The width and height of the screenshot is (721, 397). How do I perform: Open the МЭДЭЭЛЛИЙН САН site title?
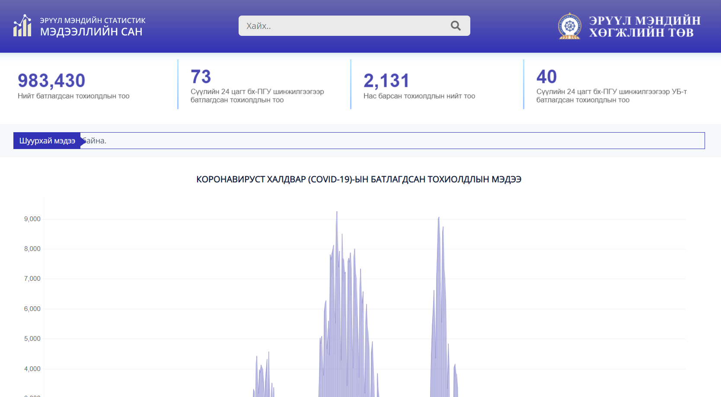[x=91, y=32]
